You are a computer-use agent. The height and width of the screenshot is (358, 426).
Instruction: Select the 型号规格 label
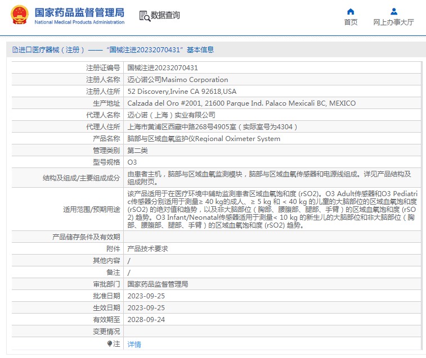[x=106, y=162]
